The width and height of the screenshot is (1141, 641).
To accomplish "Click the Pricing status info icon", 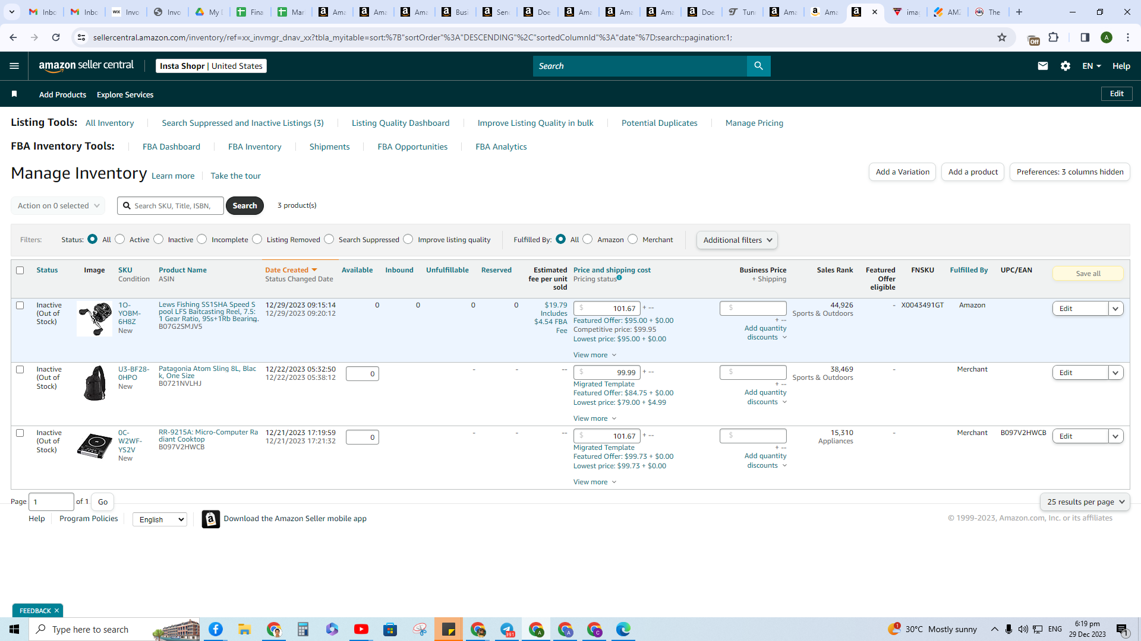I will tap(619, 278).
